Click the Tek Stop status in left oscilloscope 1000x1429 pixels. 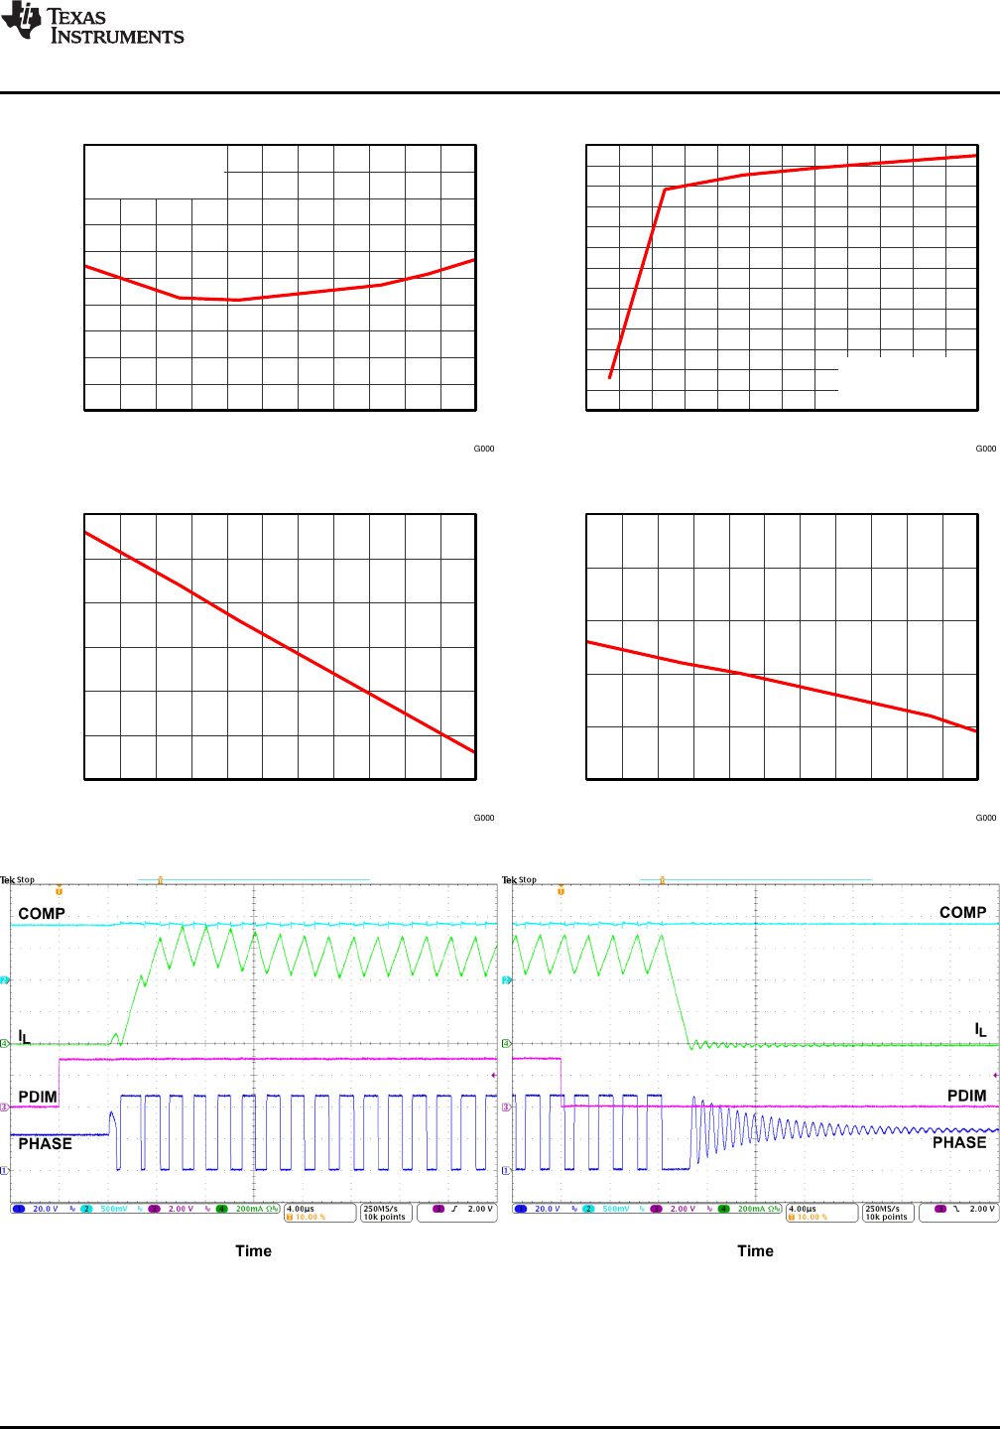(18, 880)
